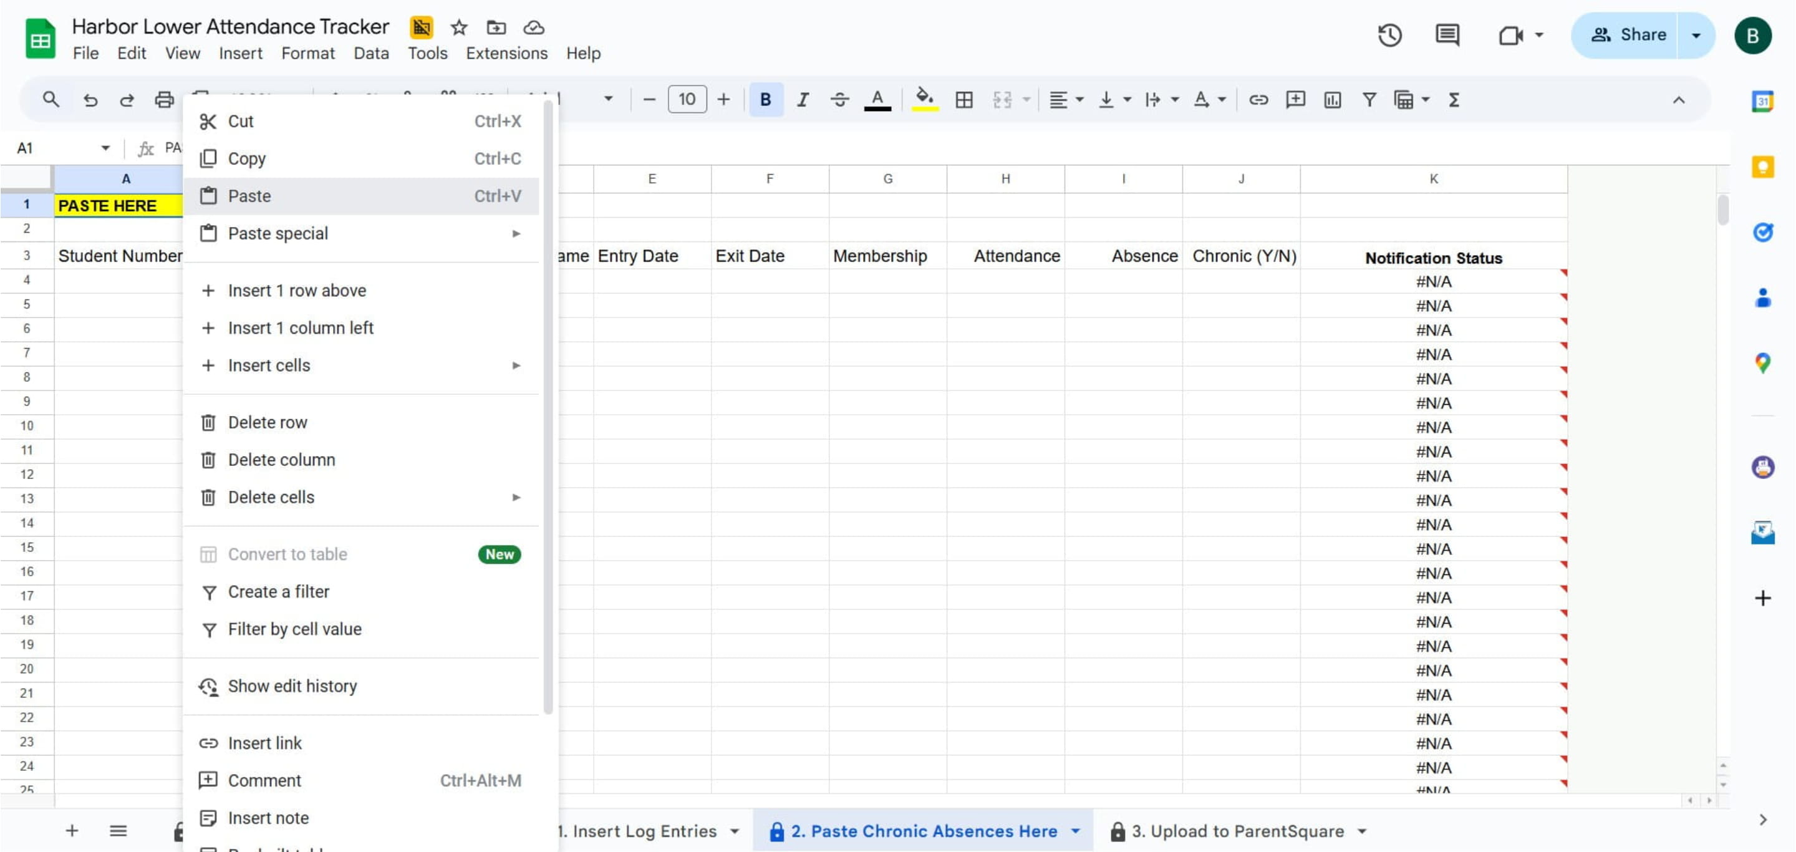Image resolution: width=1796 pixels, height=852 pixels.
Task: Click the merge cells icon
Action: (x=1002, y=100)
